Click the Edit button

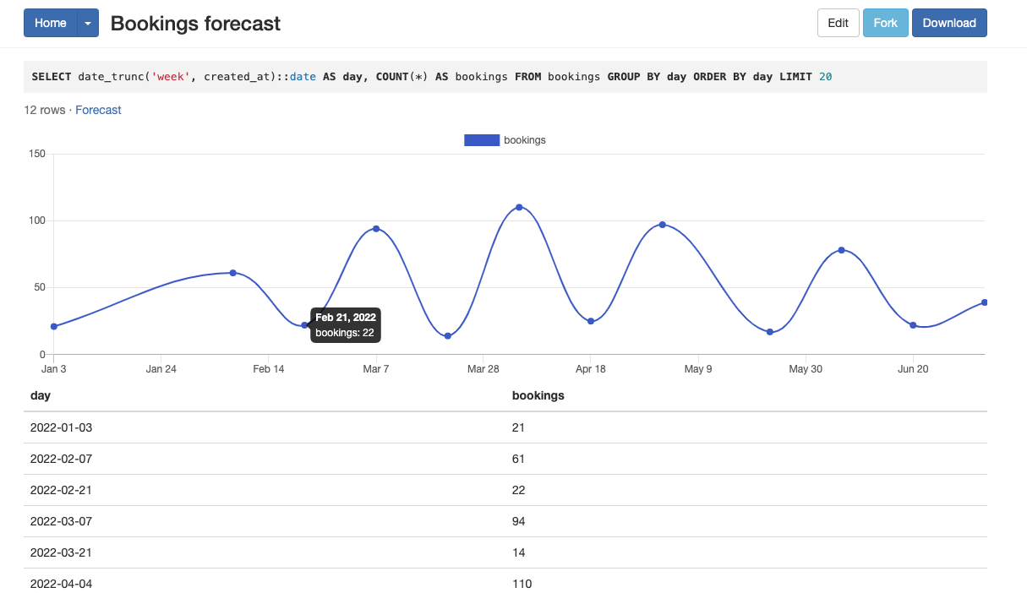coord(838,23)
